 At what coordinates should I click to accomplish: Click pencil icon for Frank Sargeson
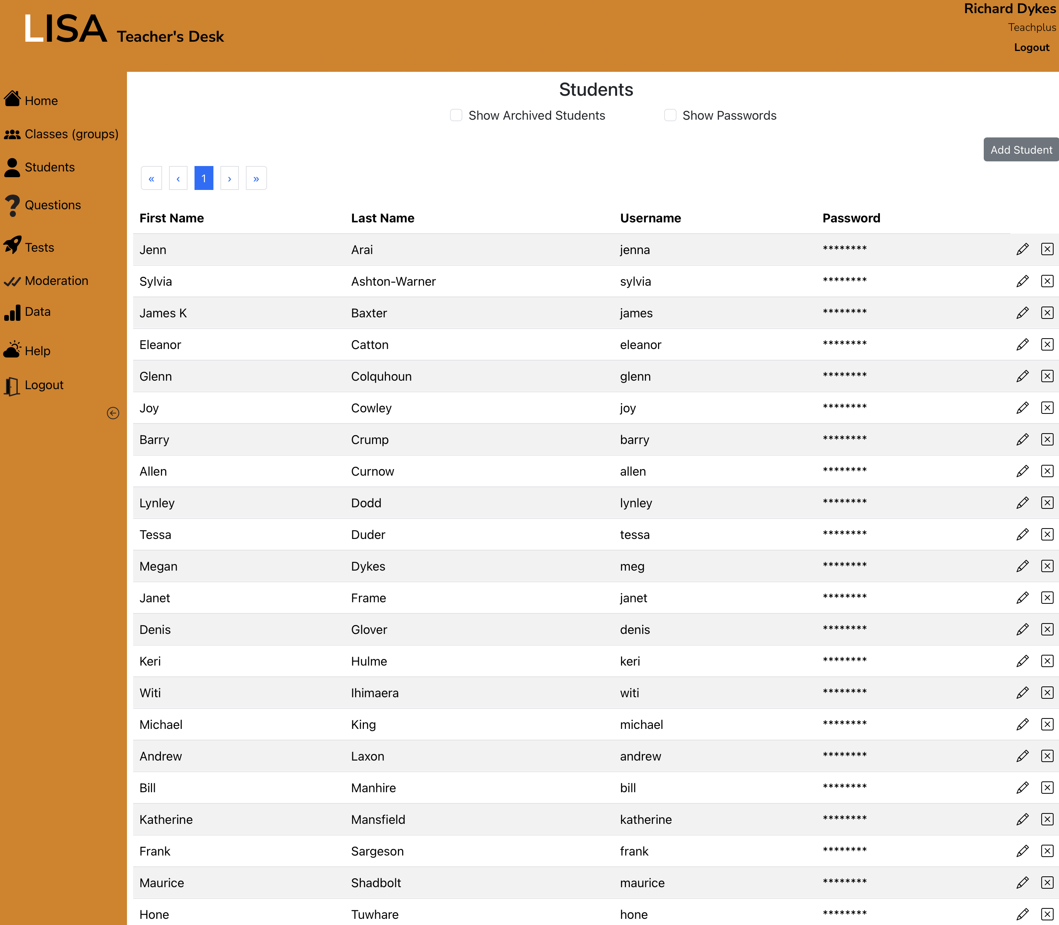click(1022, 851)
